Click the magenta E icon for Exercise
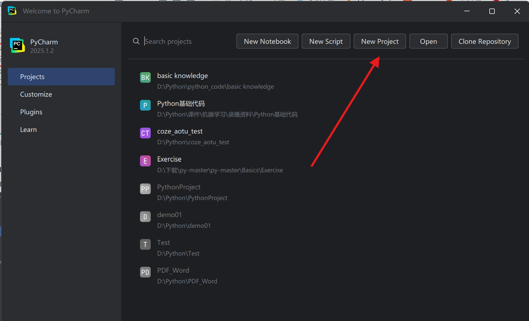Screen dimensions: 529x321 point(145,161)
